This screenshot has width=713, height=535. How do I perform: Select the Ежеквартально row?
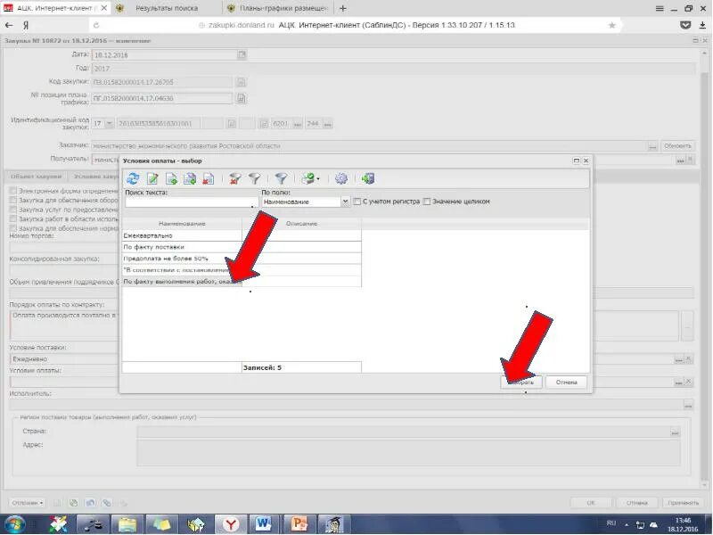pos(242,235)
